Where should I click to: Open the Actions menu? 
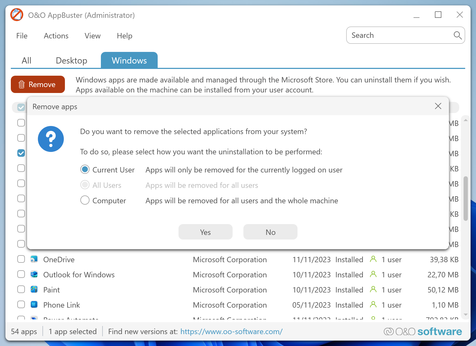pos(56,36)
